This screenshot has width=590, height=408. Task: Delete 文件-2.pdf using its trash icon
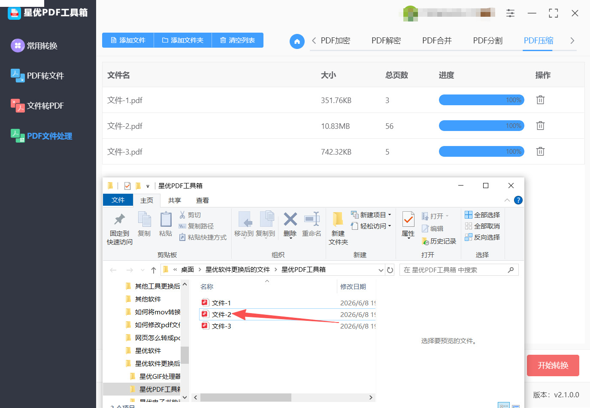540,125
